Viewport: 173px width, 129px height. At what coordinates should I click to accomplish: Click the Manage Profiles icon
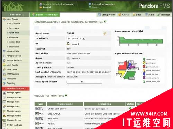coord(4,116)
